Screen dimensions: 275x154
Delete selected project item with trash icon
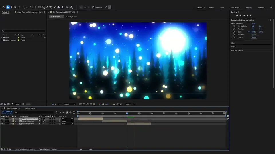click(23, 104)
